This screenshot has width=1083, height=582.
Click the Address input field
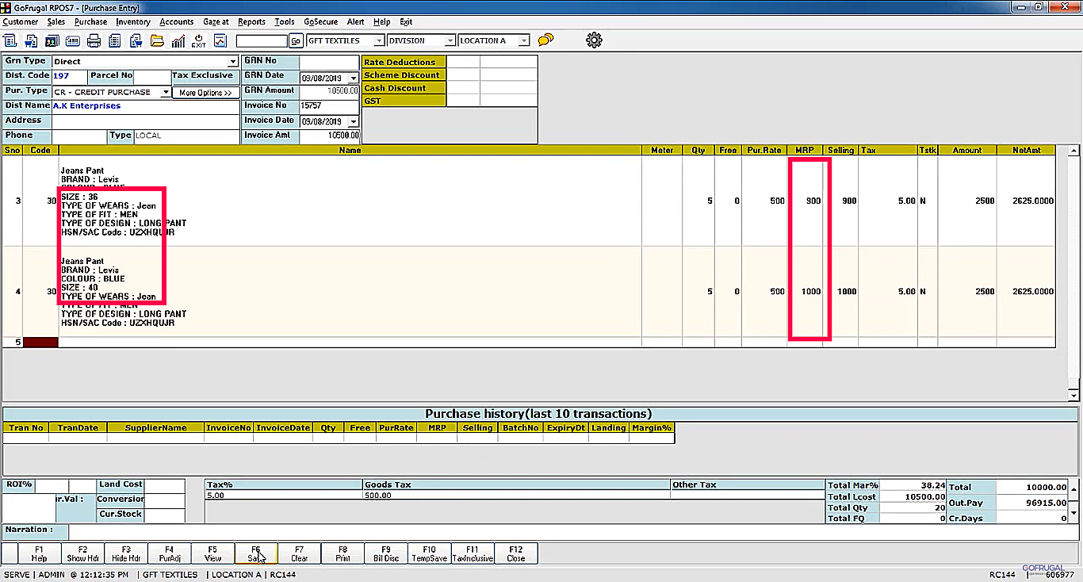[145, 121]
